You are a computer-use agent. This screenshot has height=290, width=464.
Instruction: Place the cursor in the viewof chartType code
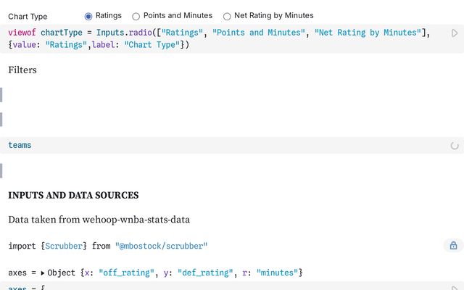point(219,38)
